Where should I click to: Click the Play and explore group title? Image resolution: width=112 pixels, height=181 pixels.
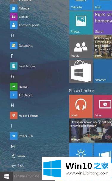[81, 91]
